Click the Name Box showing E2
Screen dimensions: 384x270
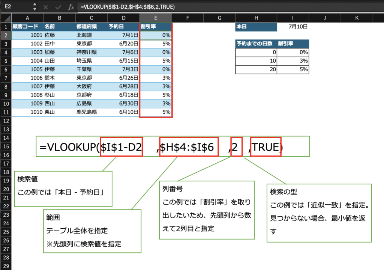(15, 7)
